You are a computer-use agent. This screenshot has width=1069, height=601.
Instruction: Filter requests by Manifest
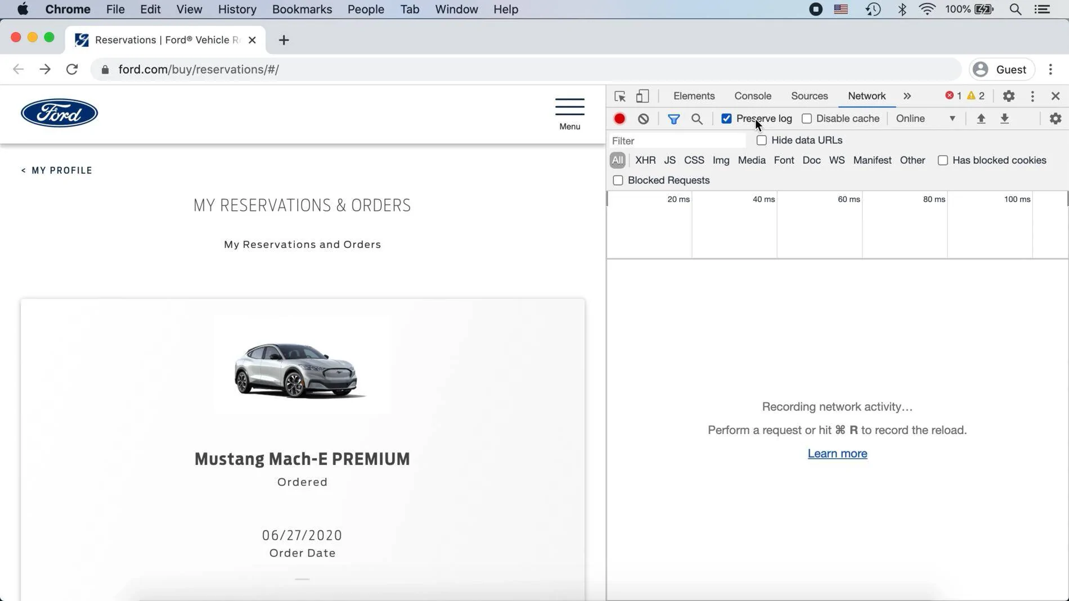coord(872,160)
